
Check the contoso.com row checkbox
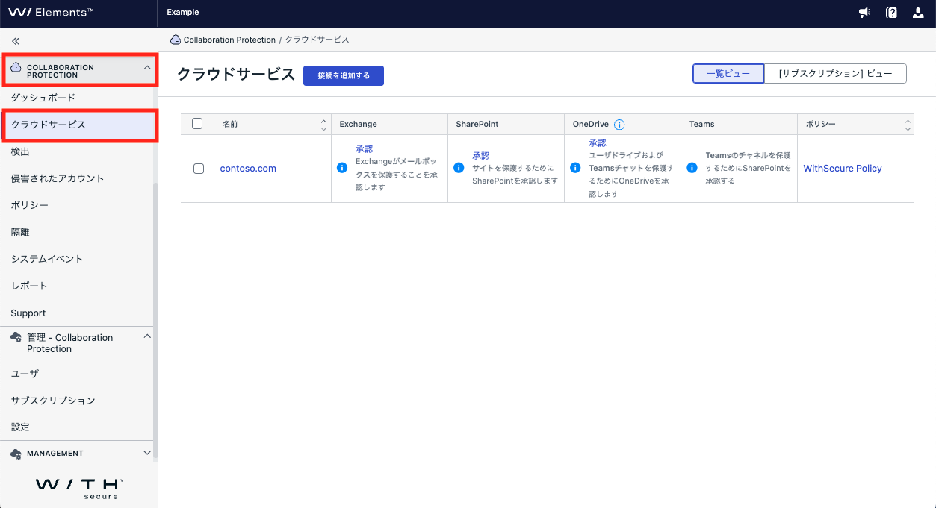tap(199, 169)
